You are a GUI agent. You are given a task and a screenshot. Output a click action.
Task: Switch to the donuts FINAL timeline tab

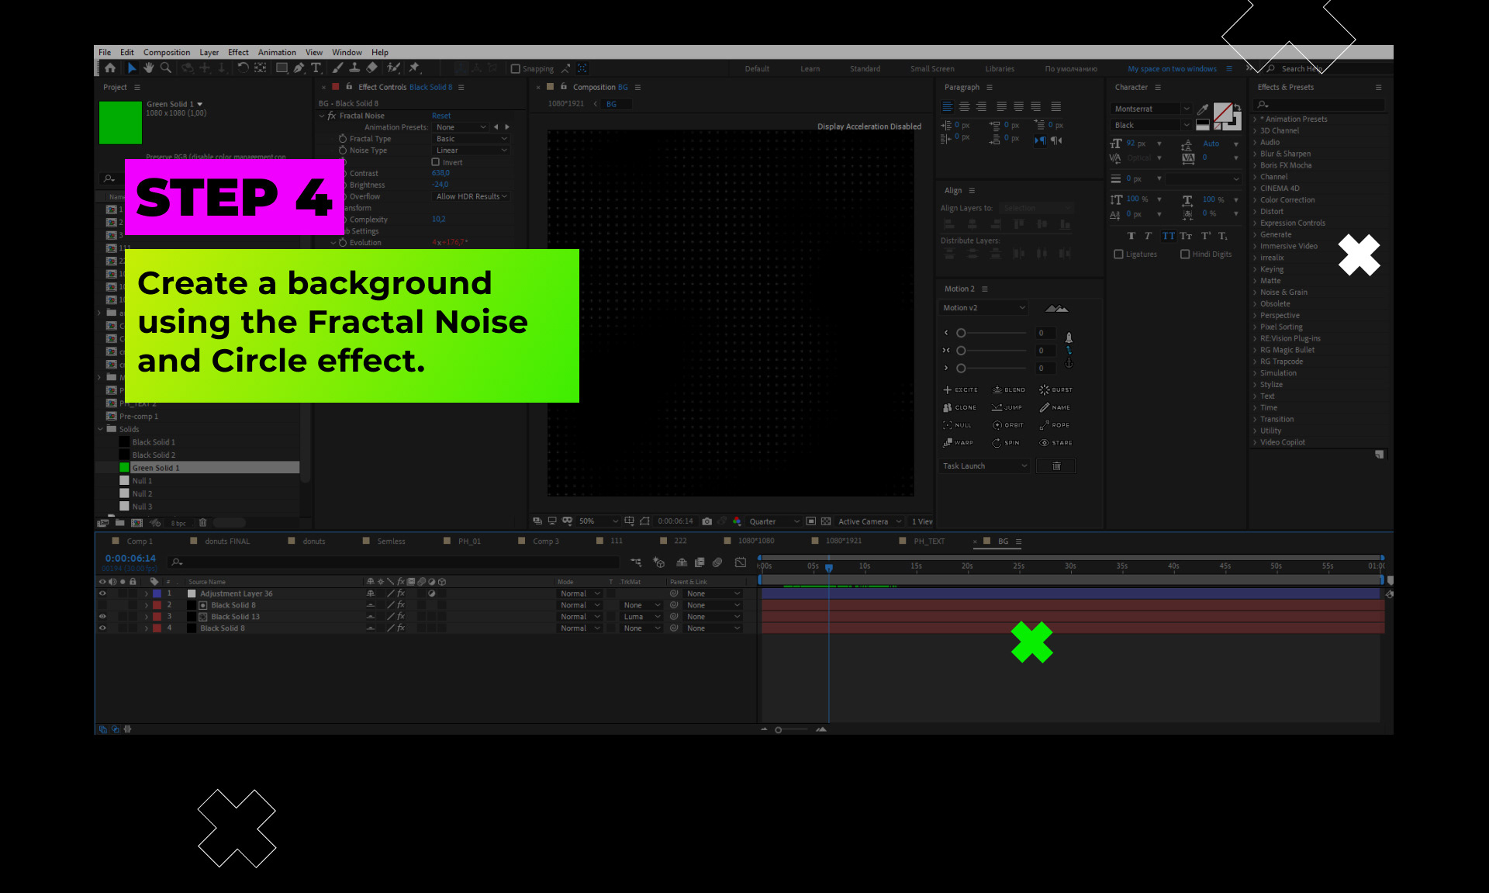pyautogui.click(x=226, y=542)
